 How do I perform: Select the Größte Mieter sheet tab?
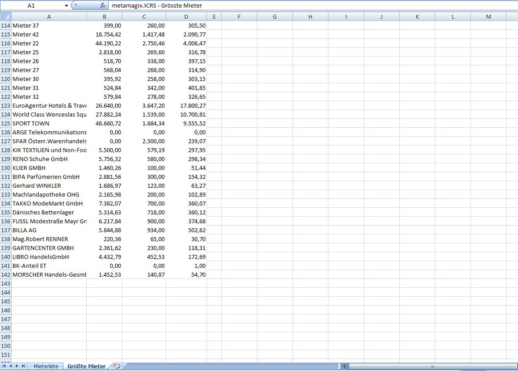86,366
